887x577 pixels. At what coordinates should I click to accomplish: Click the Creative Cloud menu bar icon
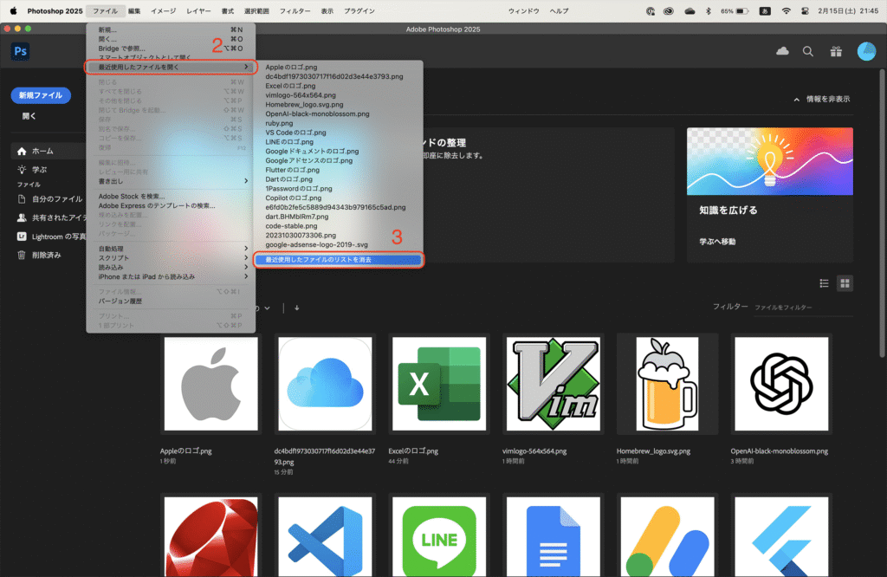[668, 10]
